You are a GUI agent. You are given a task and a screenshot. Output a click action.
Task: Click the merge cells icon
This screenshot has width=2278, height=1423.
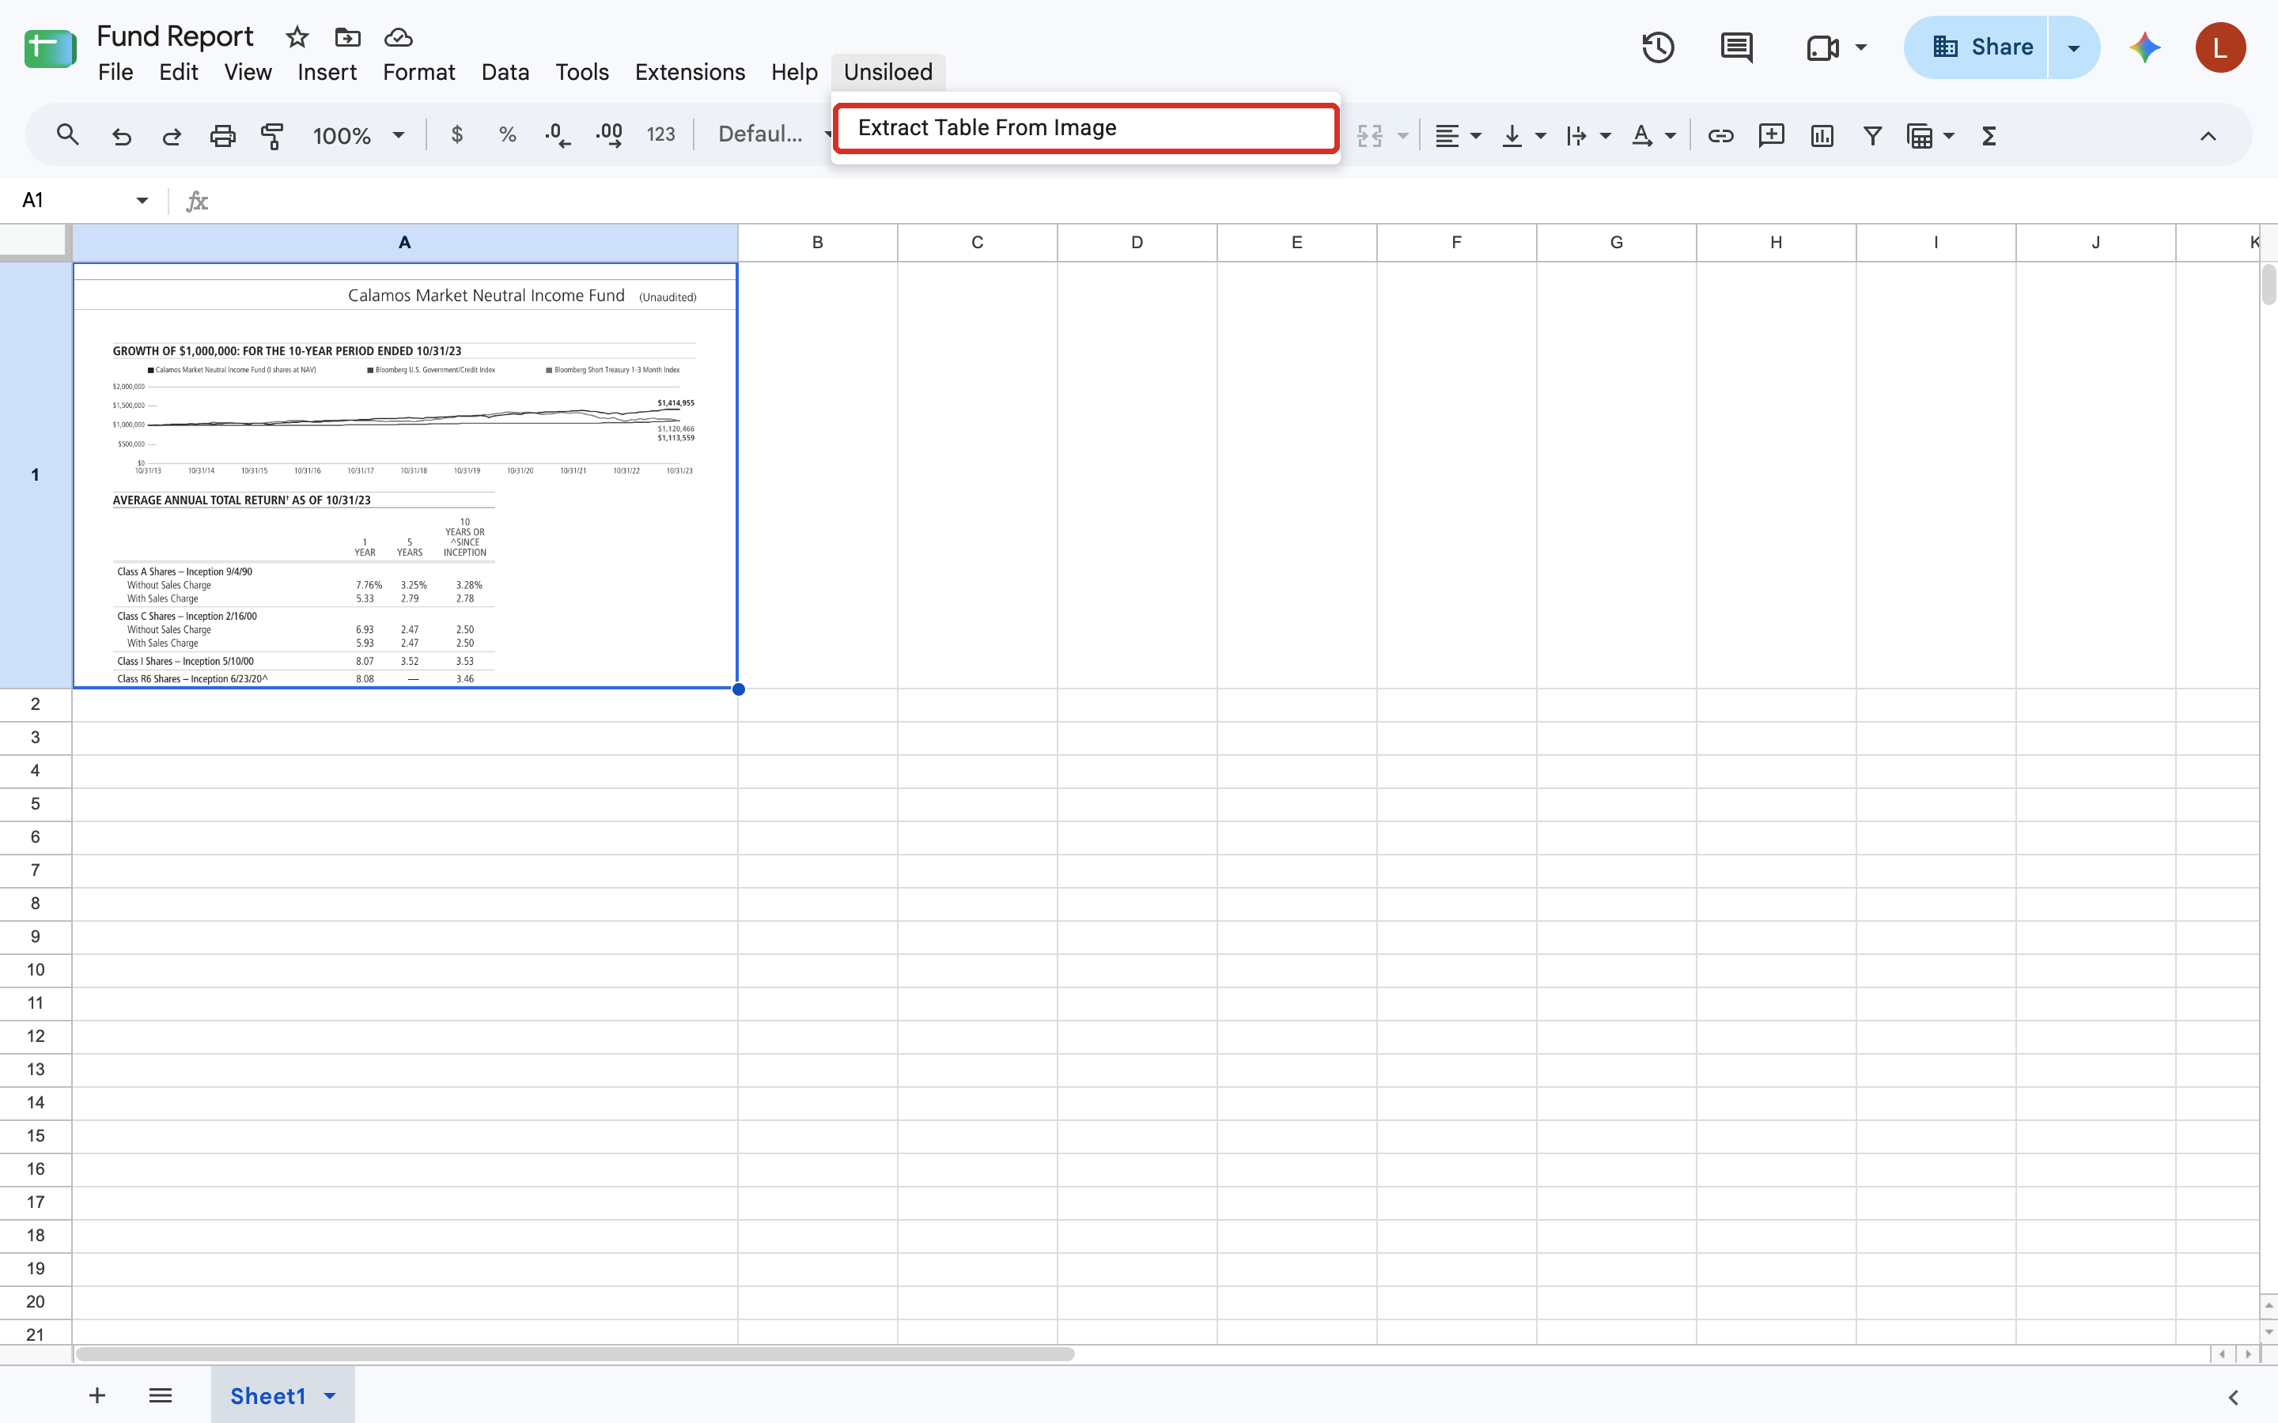click(1371, 135)
